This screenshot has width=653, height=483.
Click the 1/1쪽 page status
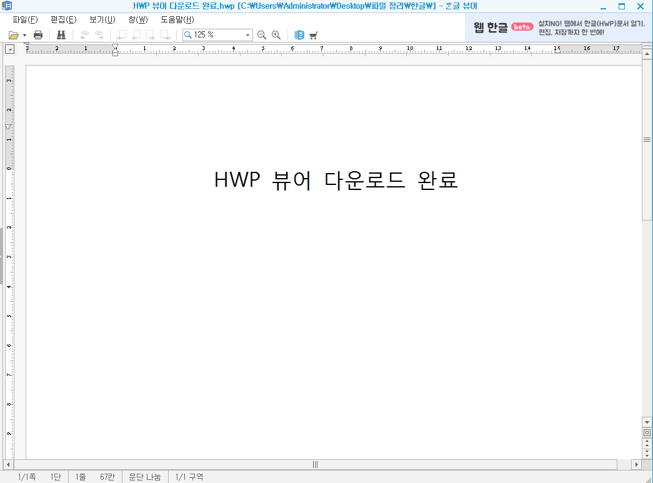tap(27, 477)
